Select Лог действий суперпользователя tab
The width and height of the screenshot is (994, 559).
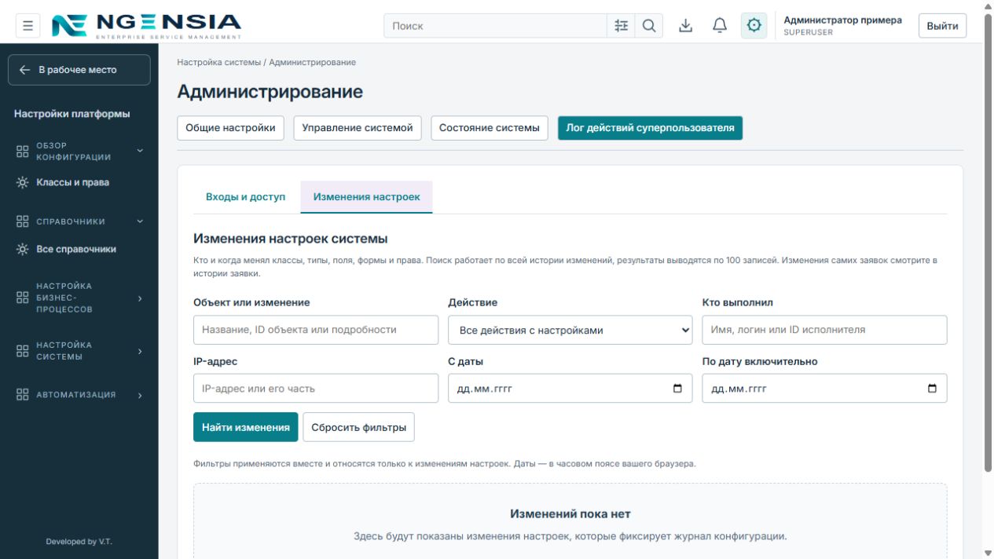point(650,128)
